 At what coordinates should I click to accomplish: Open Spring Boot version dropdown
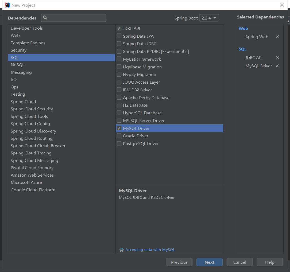[x=209, y=18]
